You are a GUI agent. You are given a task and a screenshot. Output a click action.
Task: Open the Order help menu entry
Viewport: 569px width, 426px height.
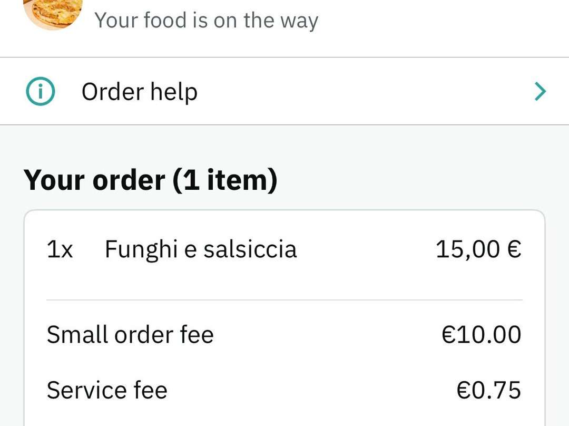pos(140,92)
